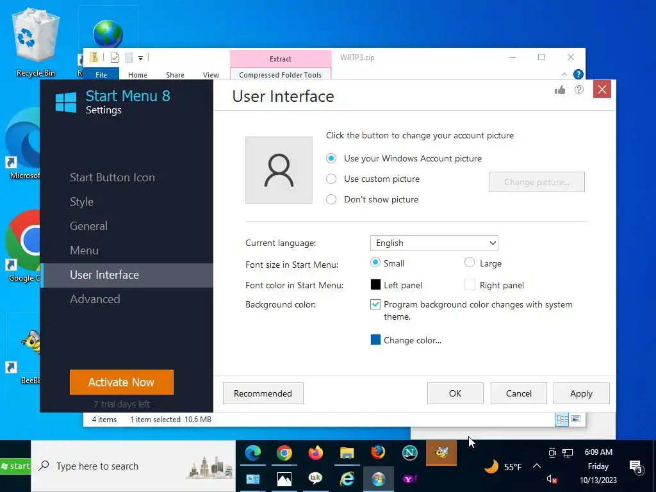Click the Change picture button

537,182
